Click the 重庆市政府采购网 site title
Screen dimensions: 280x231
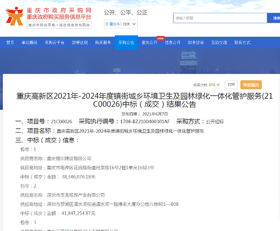[59, 10]
